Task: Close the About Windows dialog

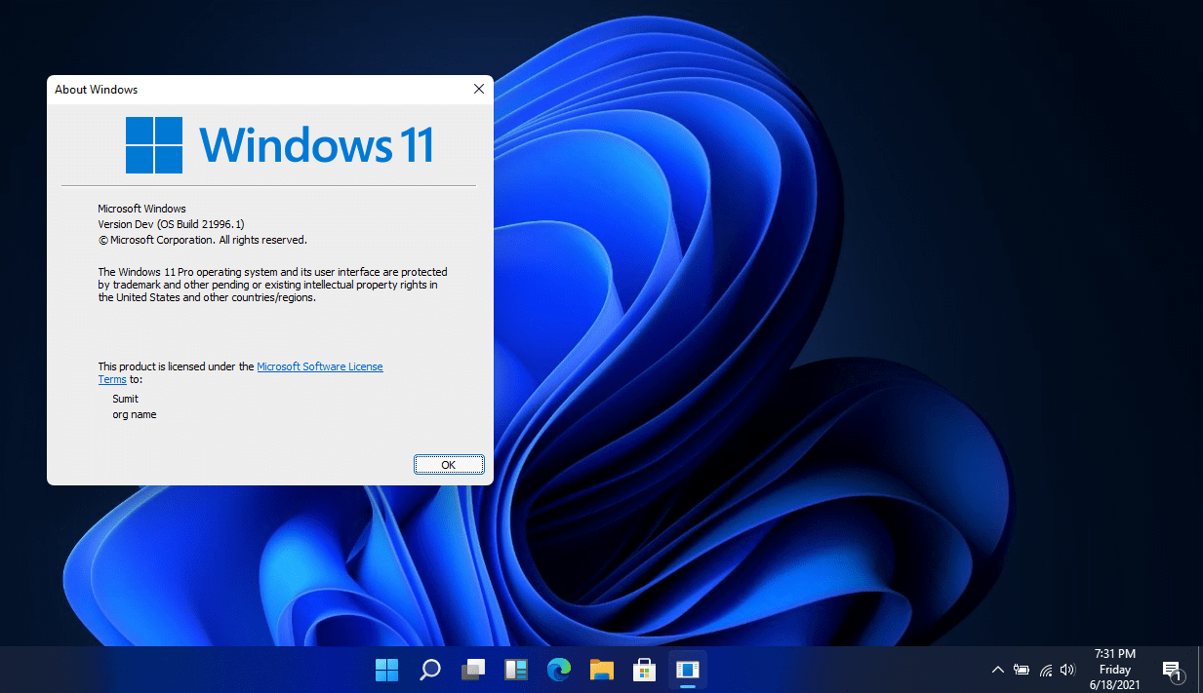Action: [x=478, y=89]
